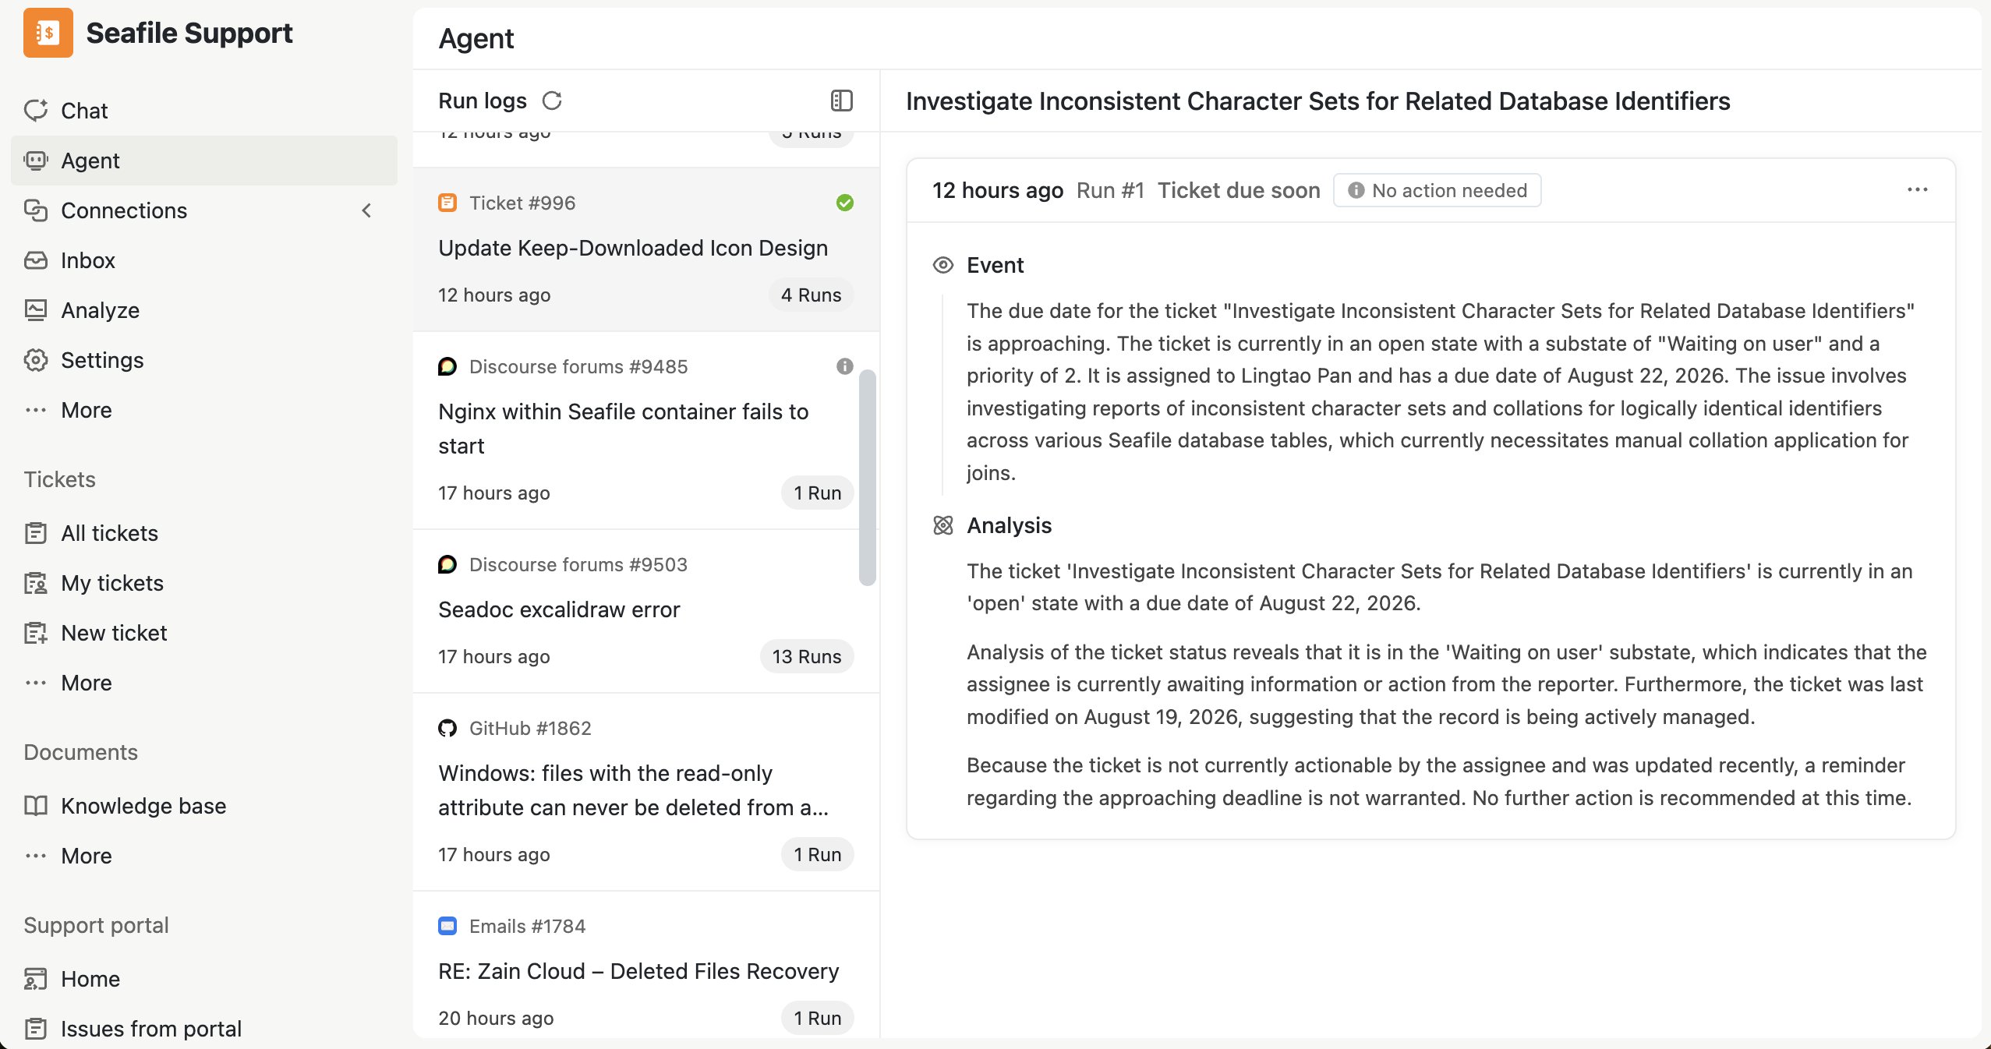Image resolution: width=1991 pixels, height=1049 pixels.
Task: Click the info icon on Discourse forums #9485
Action: [845, 366]
